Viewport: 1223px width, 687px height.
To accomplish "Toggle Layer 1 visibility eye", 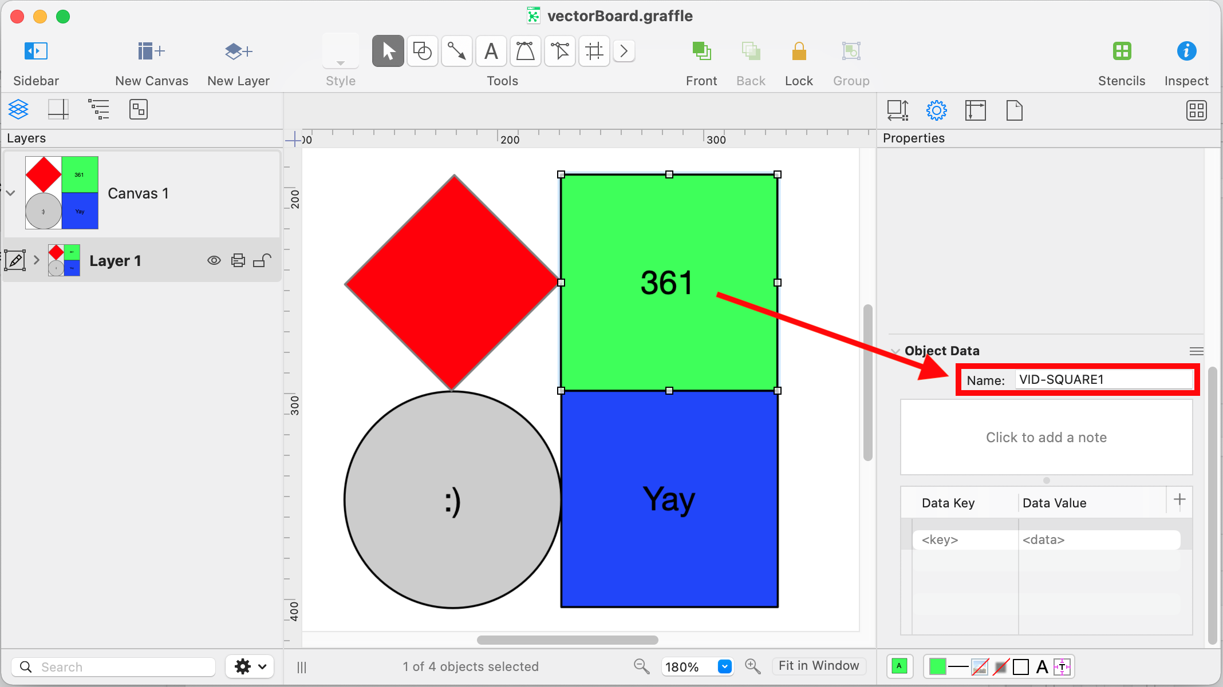I will [x=214, y=261].
